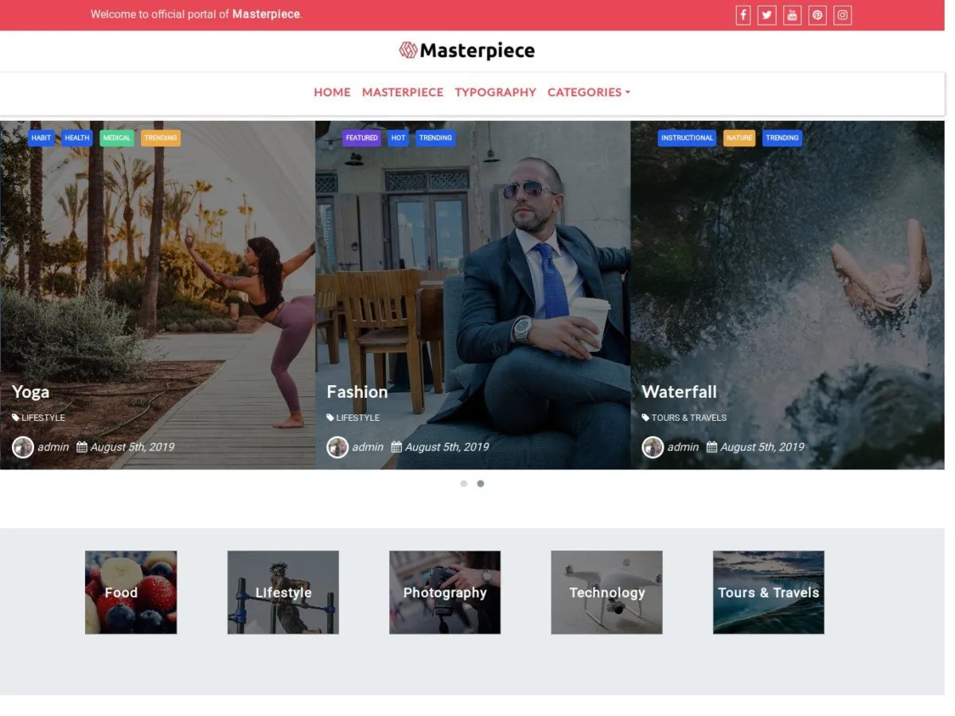Click the orange Nature tag badge
Image resolution: width=955 pixels, height=716 pixels.
[x=739, y=138]
